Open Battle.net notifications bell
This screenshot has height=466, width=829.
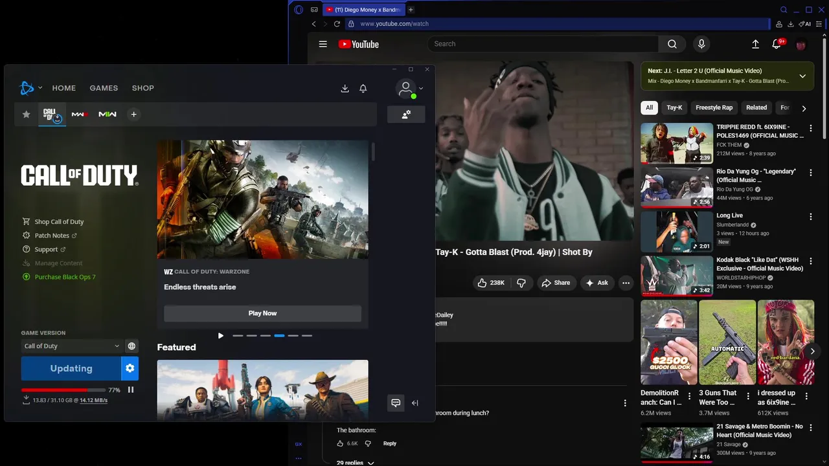click(x=363, y=88)
